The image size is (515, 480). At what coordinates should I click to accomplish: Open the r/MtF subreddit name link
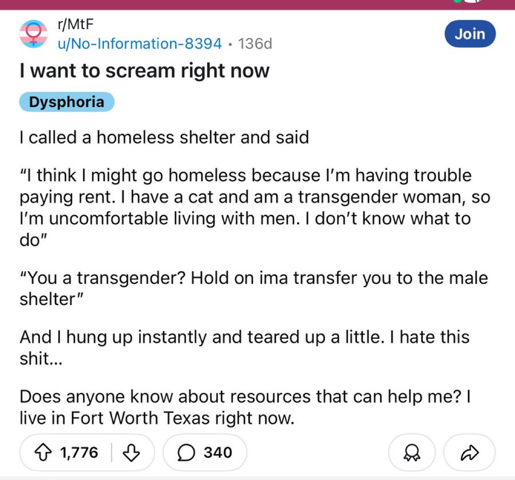[x=75, y=24]
